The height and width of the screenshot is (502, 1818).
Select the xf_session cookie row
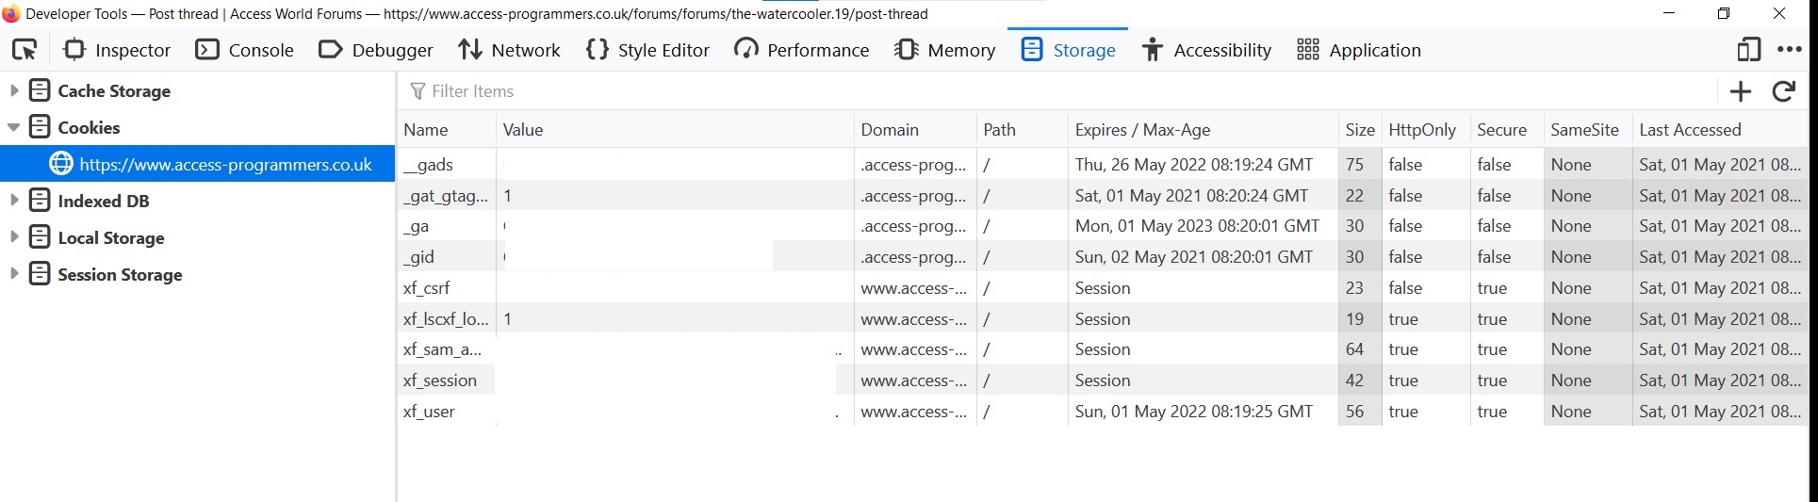pyautogui.click(x=1103, y=381)
